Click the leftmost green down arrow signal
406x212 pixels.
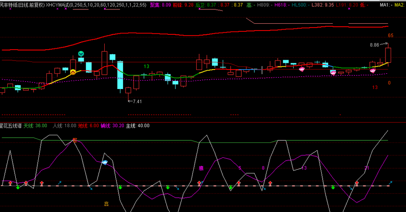(18, 187)
